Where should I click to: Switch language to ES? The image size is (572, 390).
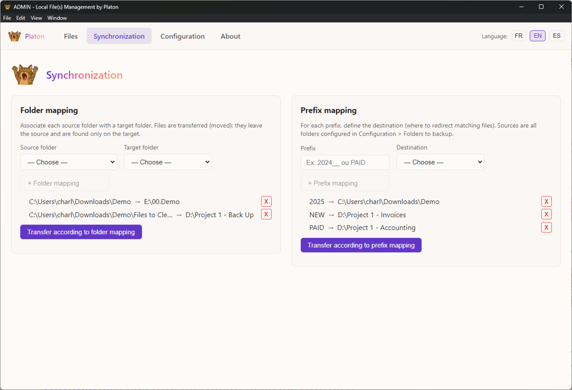coord(557,36)
